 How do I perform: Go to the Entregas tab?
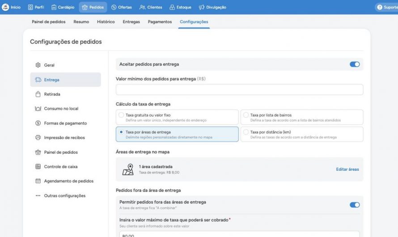coord(131,22)
